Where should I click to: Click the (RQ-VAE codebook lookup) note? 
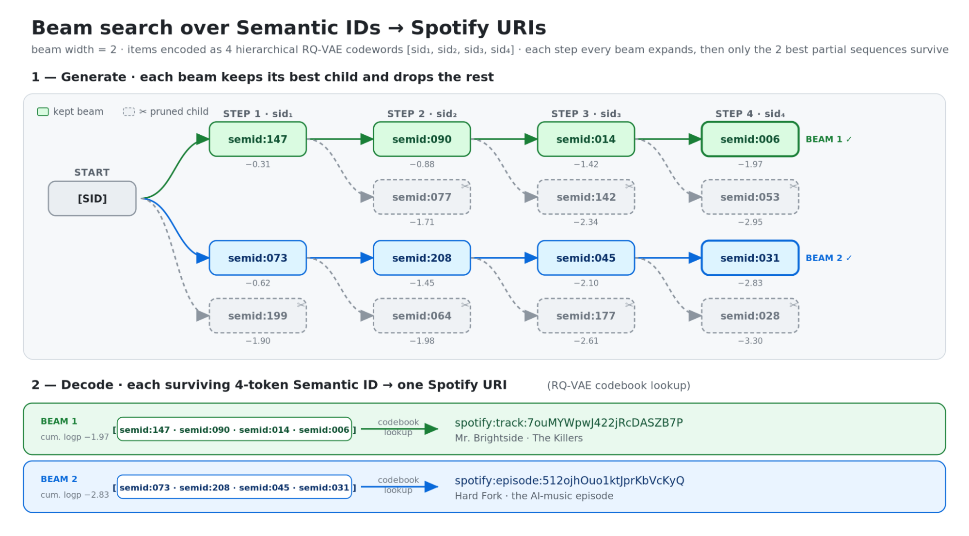pos(619,386)
